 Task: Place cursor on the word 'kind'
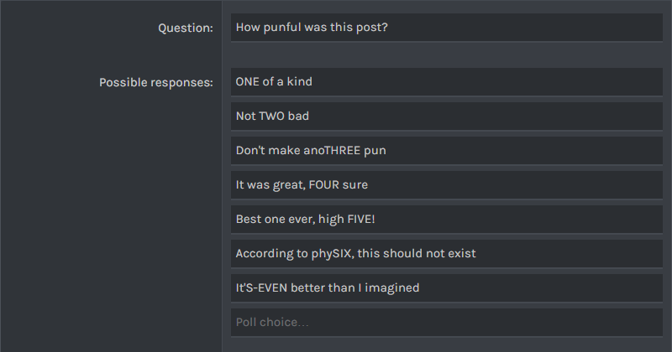click(x=299, y=81)
